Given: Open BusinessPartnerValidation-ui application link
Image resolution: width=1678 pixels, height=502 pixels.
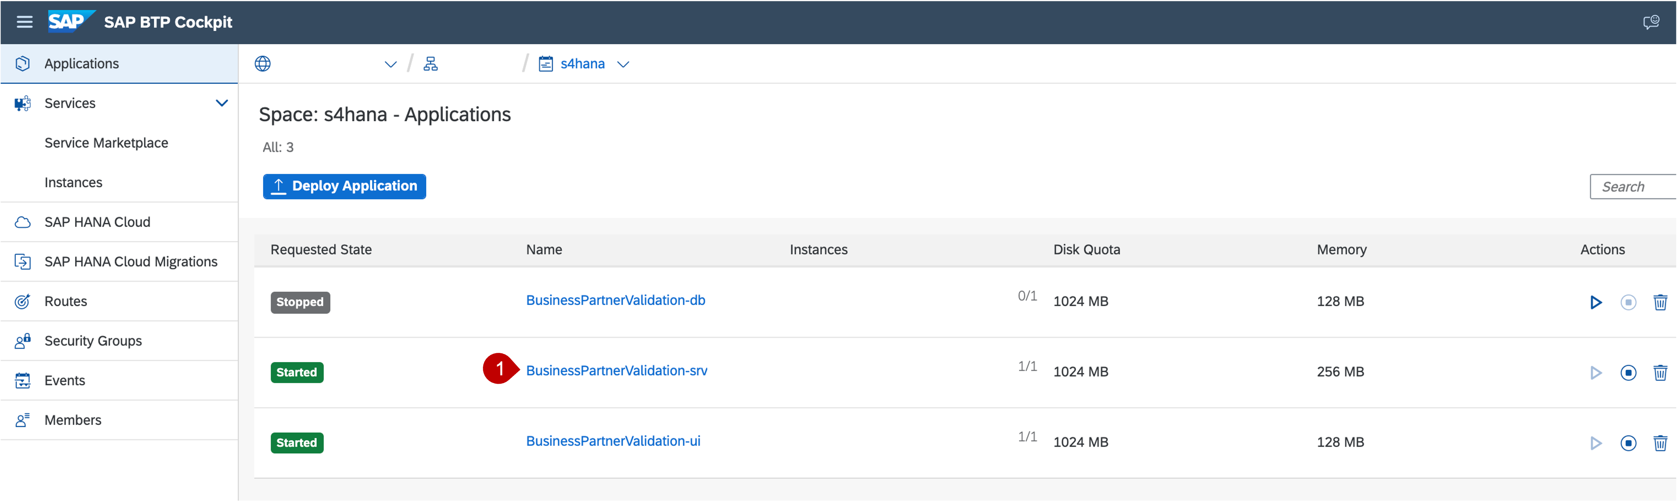Looking at the screenshot, I should (613, 441).
